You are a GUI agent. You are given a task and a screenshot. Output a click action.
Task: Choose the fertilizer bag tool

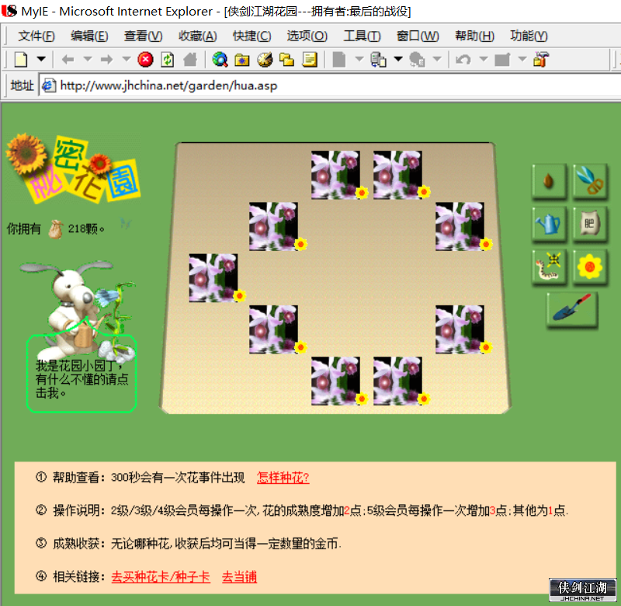[x=590, y=224]
